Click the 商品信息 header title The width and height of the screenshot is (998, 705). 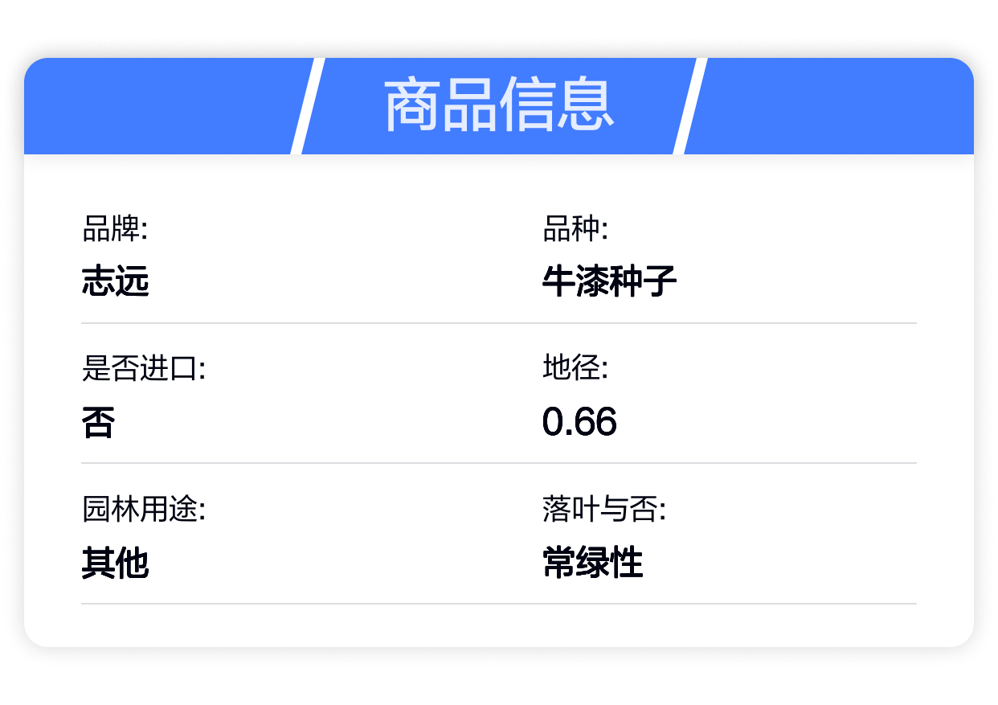(499, 106)
